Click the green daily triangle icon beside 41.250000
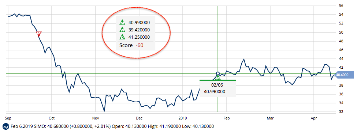Image resolution: width=357 pixels, height=133 pixels. point(123,37)
